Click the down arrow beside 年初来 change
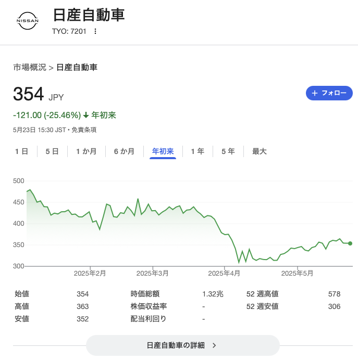 click(x=86, y=115)
